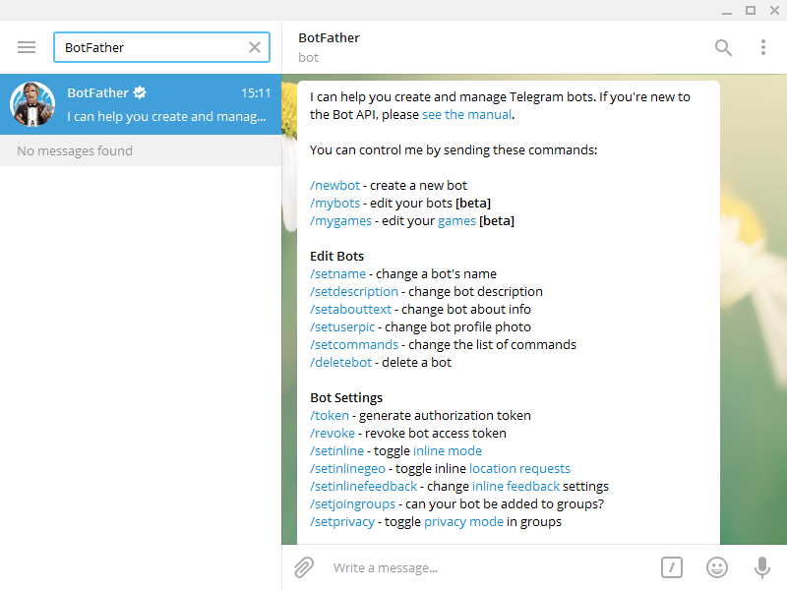Click the /mygames command
The image size is (787, 590).
coord(340,220)
